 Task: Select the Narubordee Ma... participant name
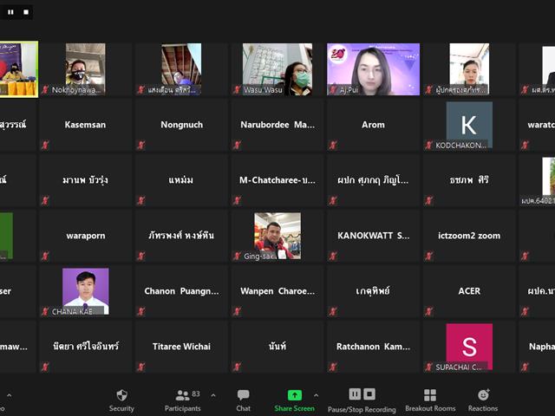(x=277, y=125)
